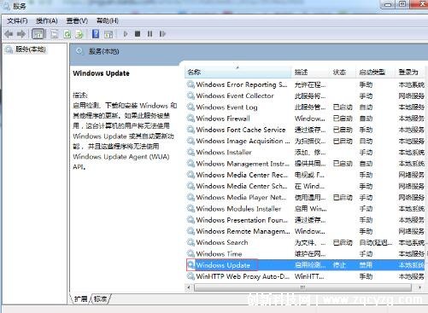Select the Windows Search service name
Screen dimensions: 428x313
222,242
